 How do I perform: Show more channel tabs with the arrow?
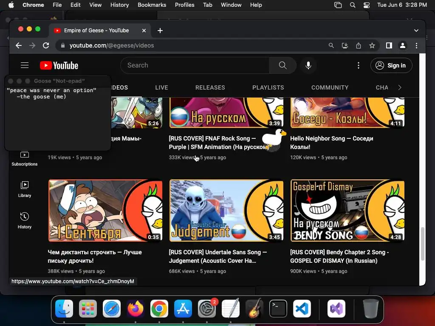[400, 87]
